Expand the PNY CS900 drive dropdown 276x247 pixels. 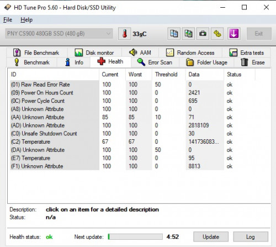[x=59, y=34]
